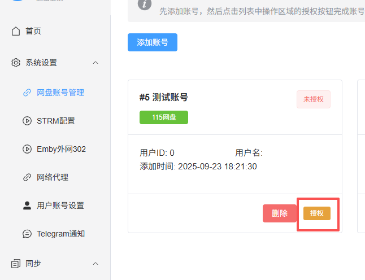Click the 系统设置 label

[x=41, y=63]
